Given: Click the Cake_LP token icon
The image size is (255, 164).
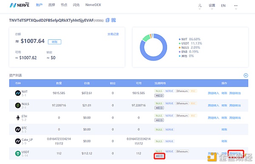Looking at the screenshot, I should pos(18,141).
